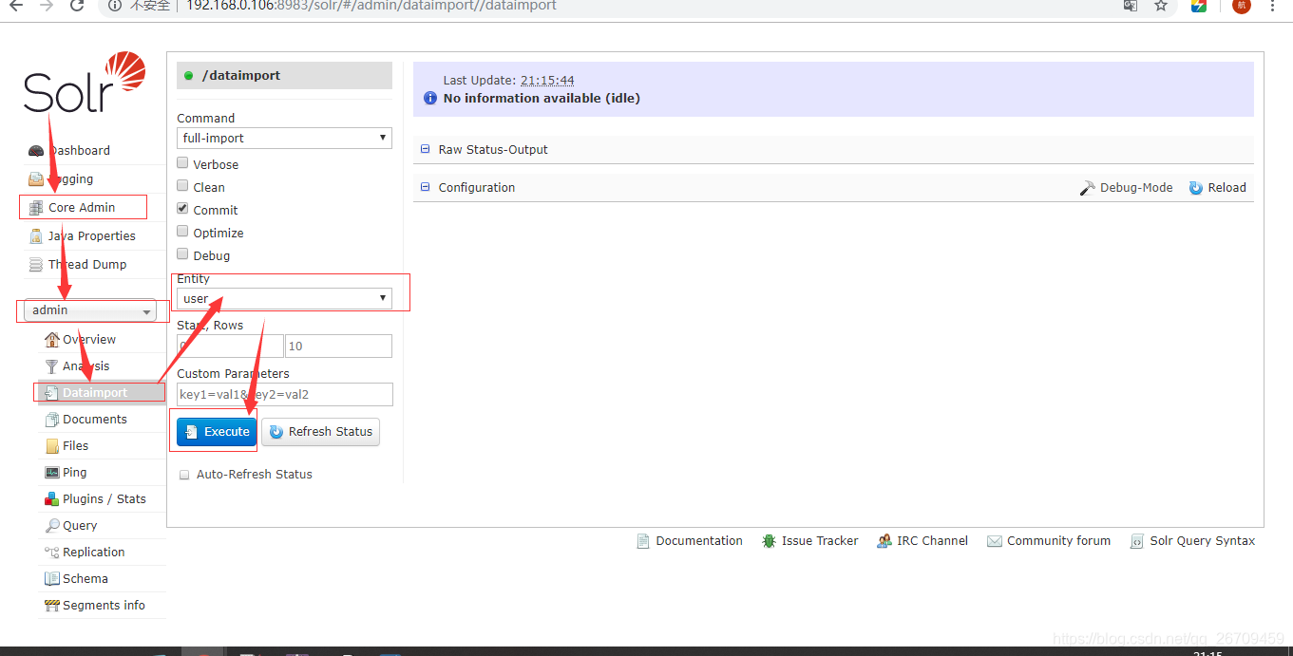
Task: Enable the Verbose checkbox
Action: tap(182, 163)
